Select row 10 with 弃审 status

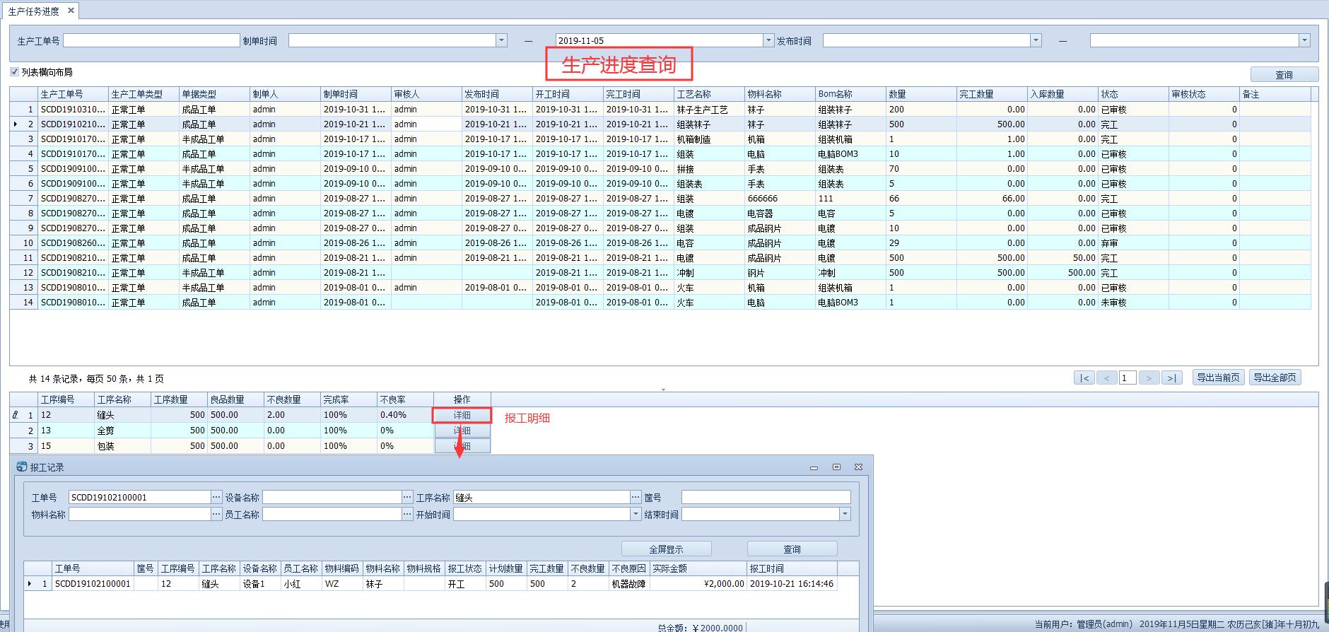pyautogui.click(x=660, y=243)
